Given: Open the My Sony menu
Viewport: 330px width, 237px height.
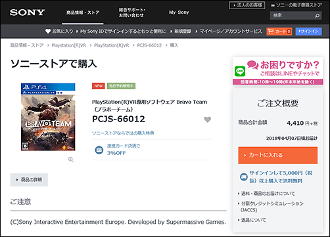Looking at the screenshot, I should pyautogui.click(x=179, y=12).
